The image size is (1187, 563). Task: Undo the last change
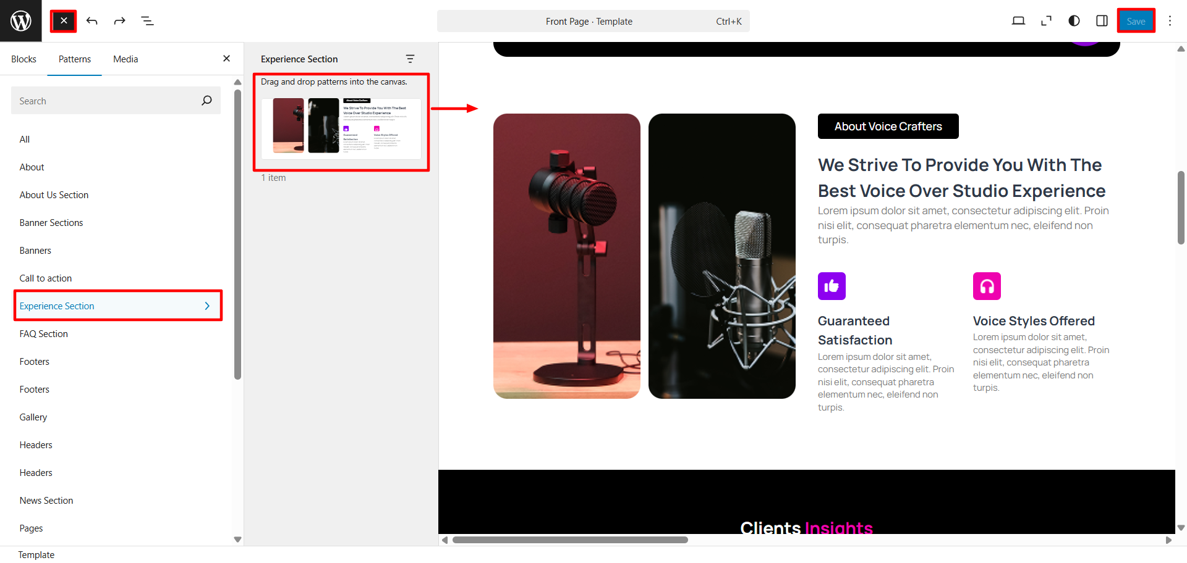(92, 21)
